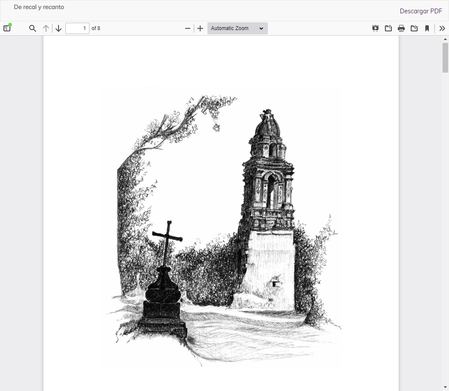Expand the secondary tools chevron menu
Image resolution: width=449 pixels, height=391 pixels.
(442, 28)
